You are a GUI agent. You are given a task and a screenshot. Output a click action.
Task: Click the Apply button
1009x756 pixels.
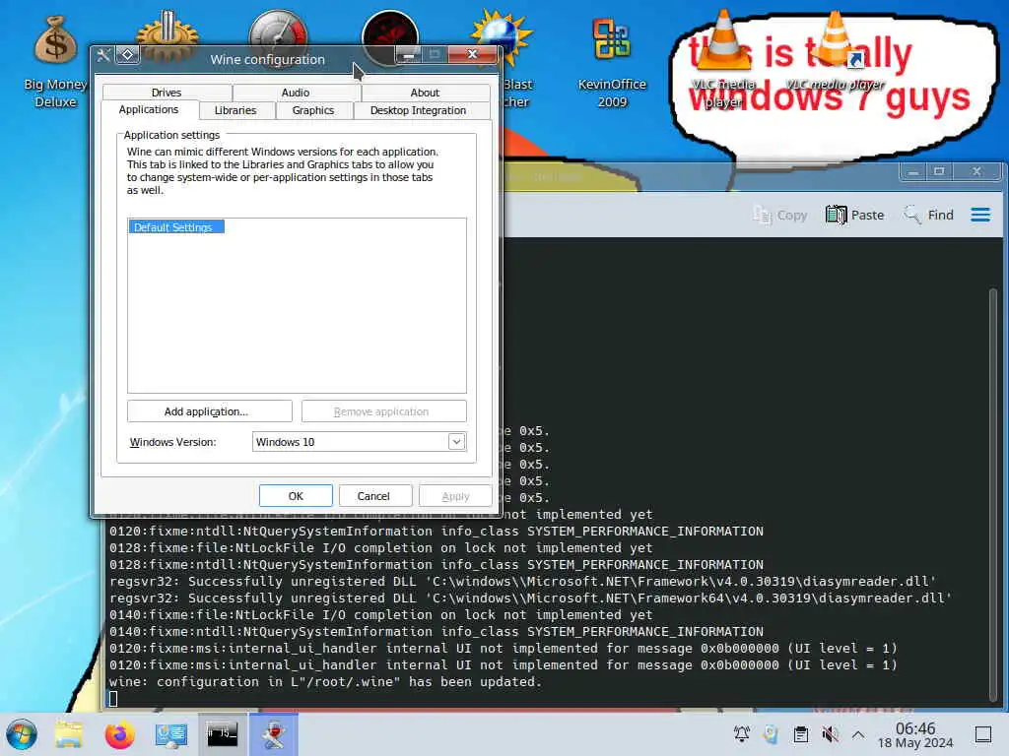pyautogui.click(x=455, y=496)
